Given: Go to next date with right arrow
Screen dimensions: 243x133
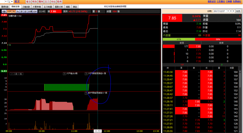Looking at the screenshot, I should pos(234,11).
